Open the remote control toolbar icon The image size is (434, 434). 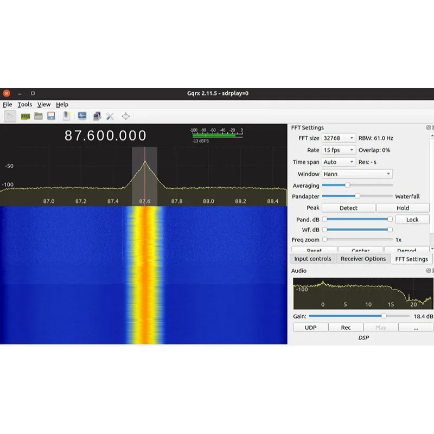[x=97, y=116]
